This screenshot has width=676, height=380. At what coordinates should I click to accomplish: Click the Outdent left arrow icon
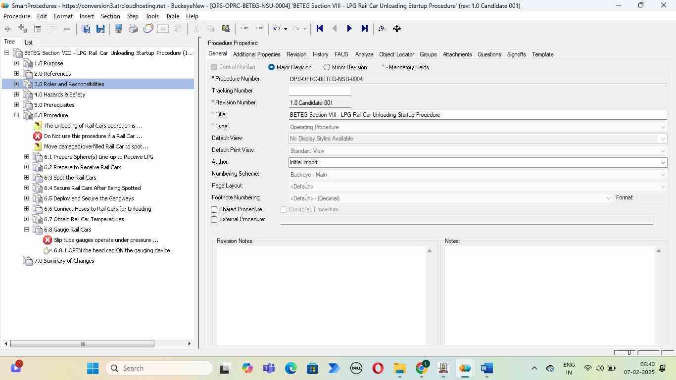(244, 29)
